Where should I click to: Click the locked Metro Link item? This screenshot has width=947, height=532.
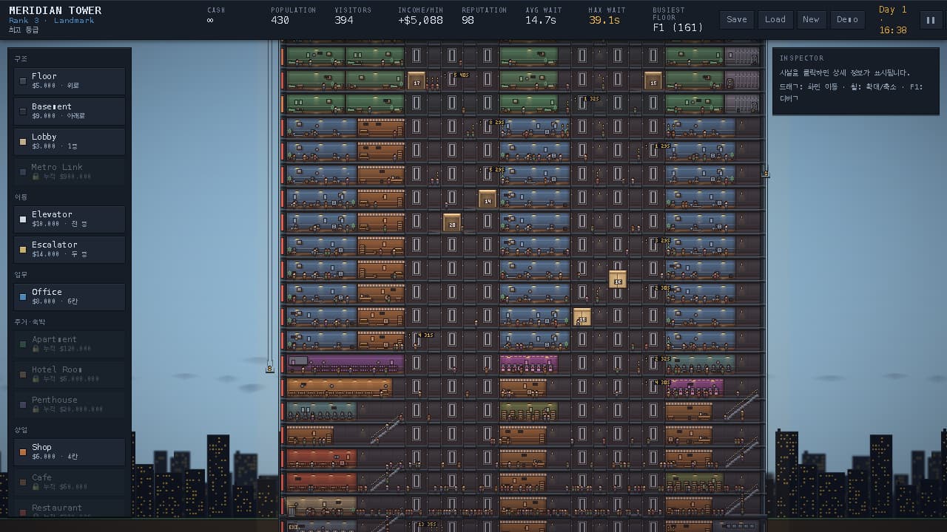coord(70,171)
